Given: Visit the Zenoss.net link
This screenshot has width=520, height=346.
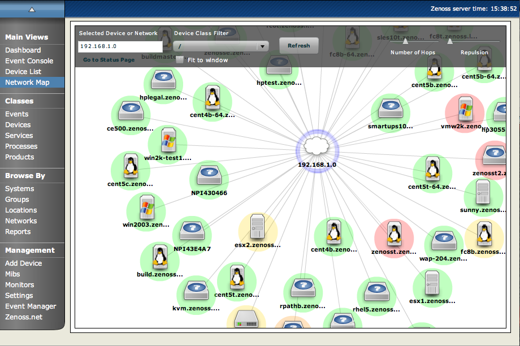Looking at the screenshot, I should (x=24, y=317).
